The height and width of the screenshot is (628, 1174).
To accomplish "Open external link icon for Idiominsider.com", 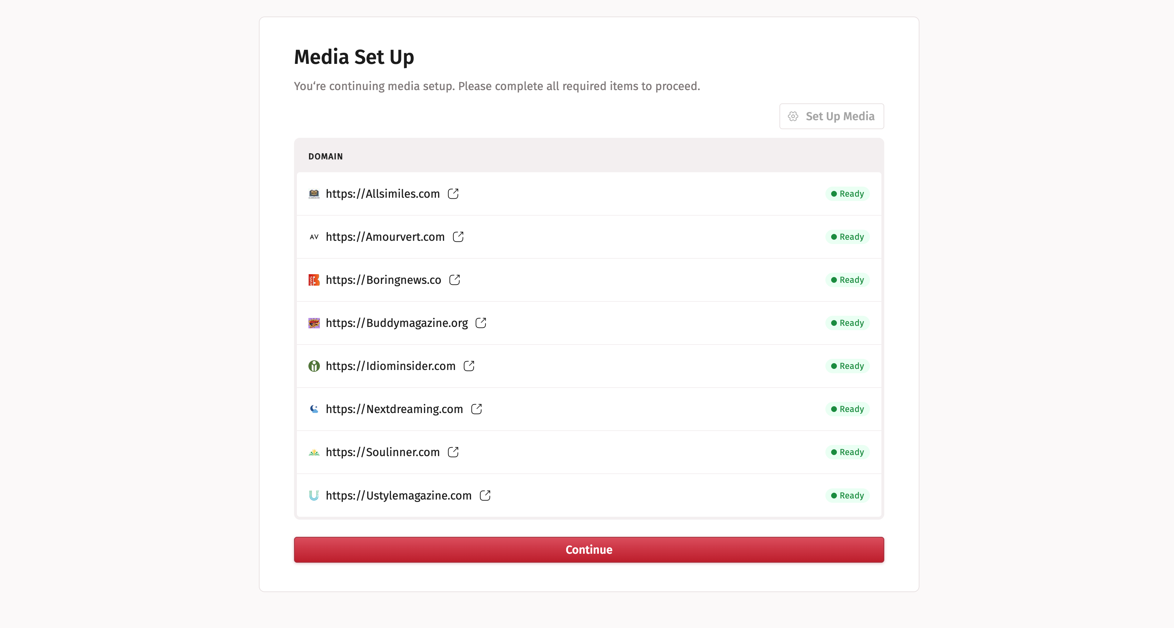I will pyautogui.click(x=469, y=366).
